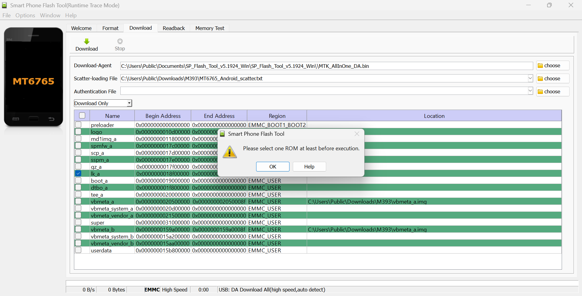
Task: Click the Download-Agent path field
Action: 326,66
